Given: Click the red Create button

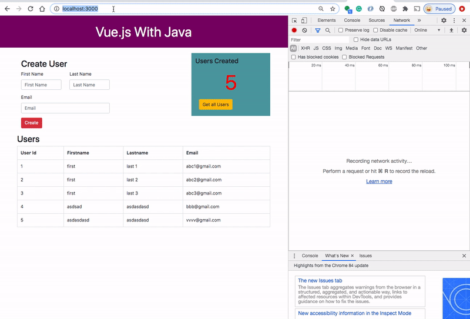Looking at the screenshot, I should 32,123.
